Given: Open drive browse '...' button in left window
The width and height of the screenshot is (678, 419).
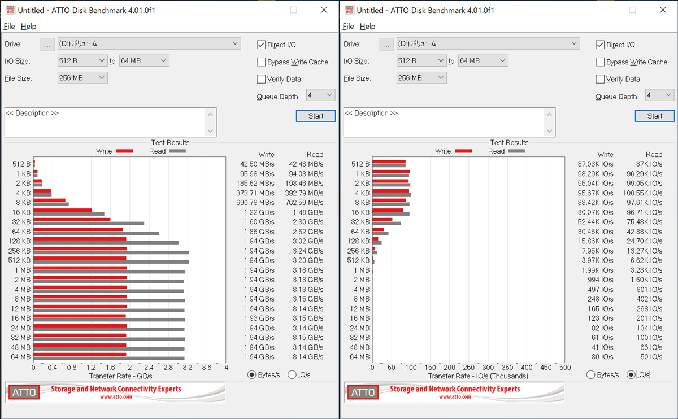Looking at the screenshot, I should (47, 44).
